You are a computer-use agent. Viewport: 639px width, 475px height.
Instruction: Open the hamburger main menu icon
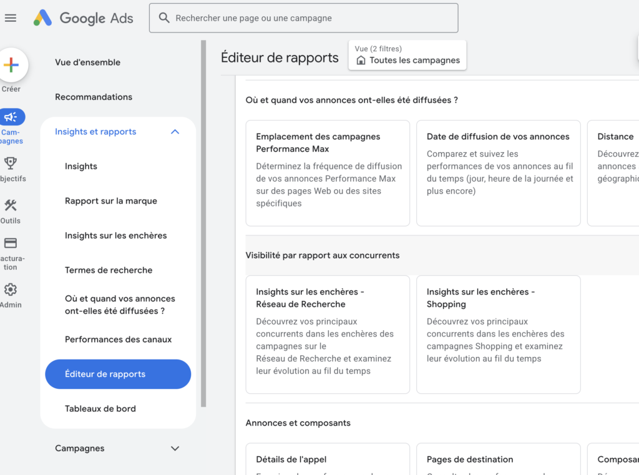pos(11,18)
